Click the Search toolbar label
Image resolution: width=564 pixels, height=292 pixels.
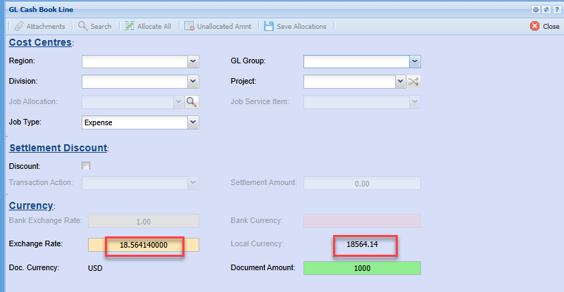pyautogui.click(x=101, y=26)
